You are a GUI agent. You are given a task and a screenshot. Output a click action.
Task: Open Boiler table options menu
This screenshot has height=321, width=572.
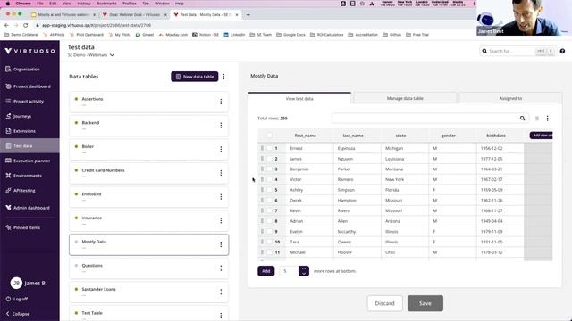coord(221,149)
